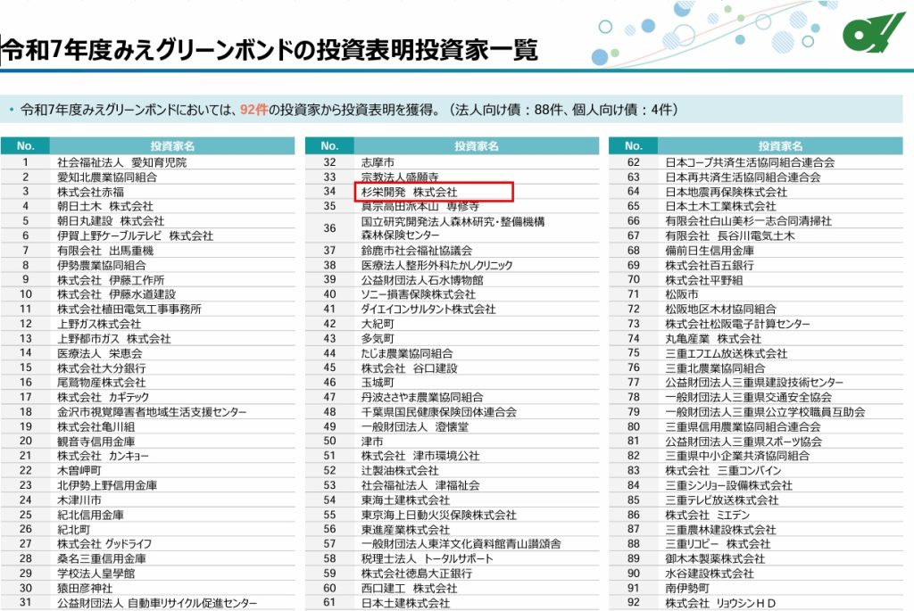The height and width of the screenshot is (611, 914).
Task: Select 社会福祉法人 愛知育児院 in row 1
Action: [x=121, y=162]
